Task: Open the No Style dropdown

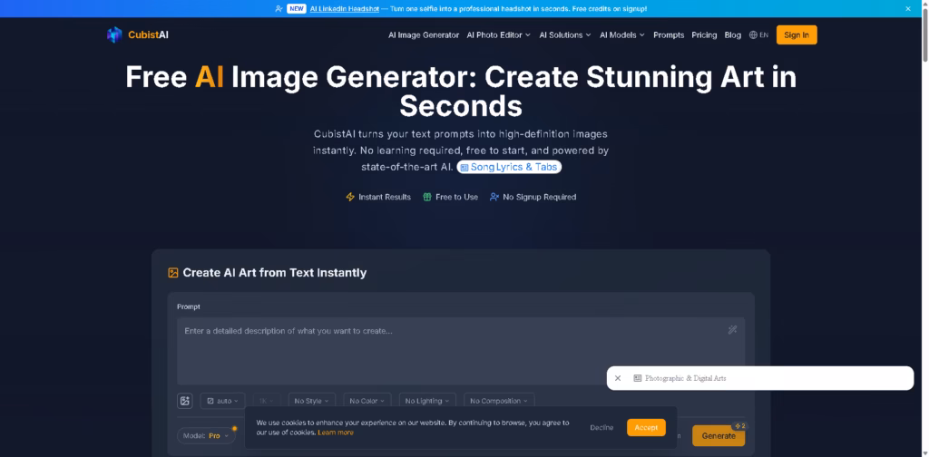Action: pyautogui.click(x=312, y=401)
